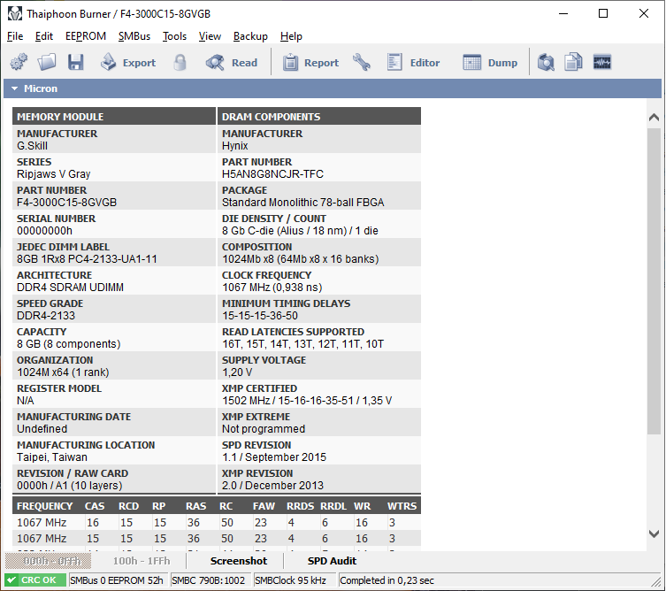666x591 pixels.
Task: Click the Editor page icon
Action: click(x=394, y=63)
